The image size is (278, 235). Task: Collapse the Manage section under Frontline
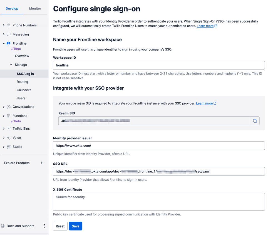coord(11,65)
